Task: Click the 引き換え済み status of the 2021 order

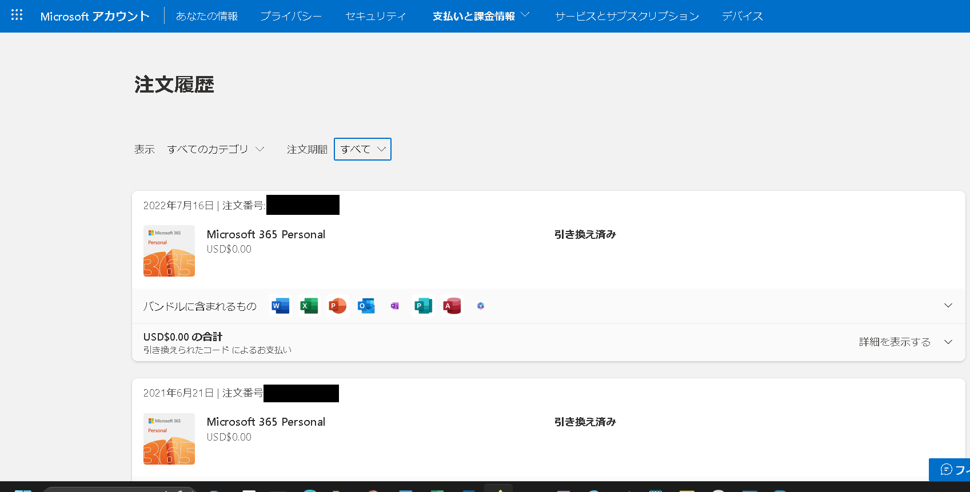Action: tap(585, 422)
